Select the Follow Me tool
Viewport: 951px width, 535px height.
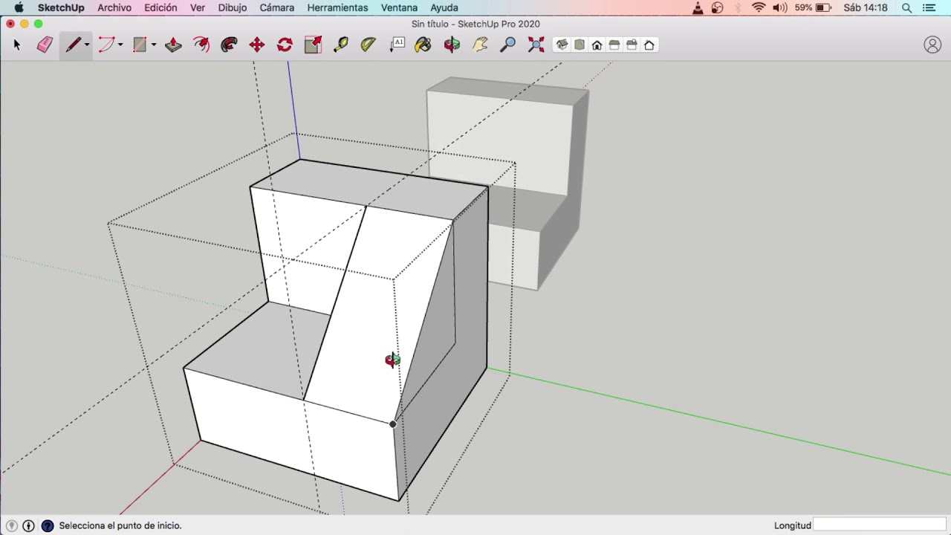pyautogui.click(x=229, y=45)
